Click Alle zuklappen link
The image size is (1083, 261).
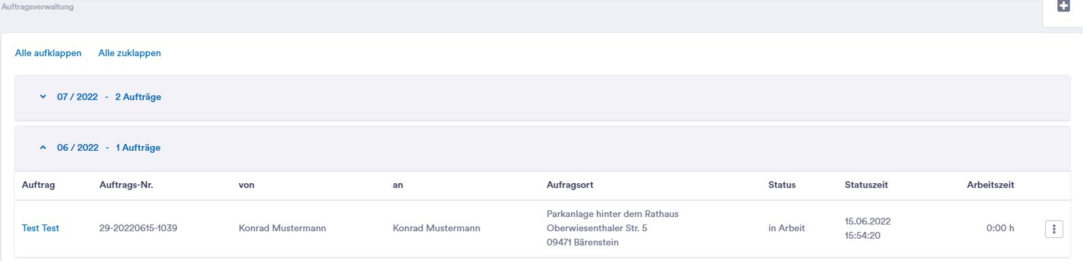point(130,53)
